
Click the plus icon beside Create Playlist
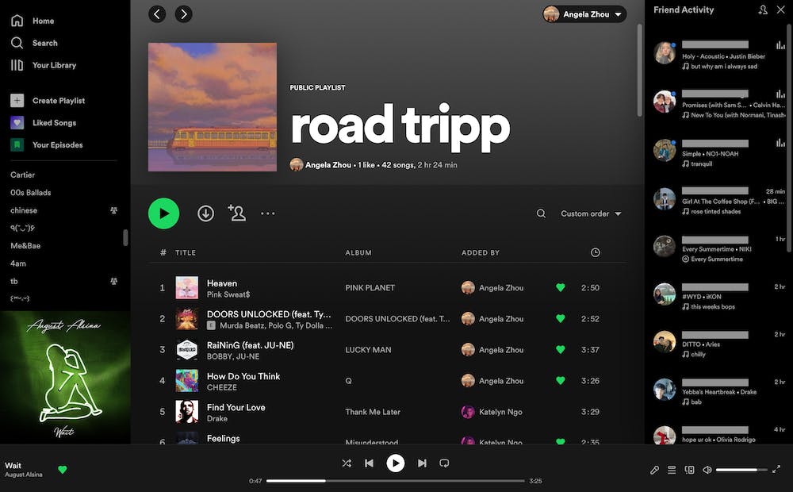[x=17, y=101]
